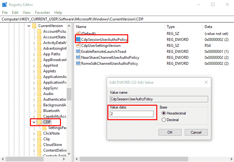Image resolution: width=234 pixels, height=162 pixels.
Task: Click the Registry Editor app icon in title bar
Action: tap(4, 5)
